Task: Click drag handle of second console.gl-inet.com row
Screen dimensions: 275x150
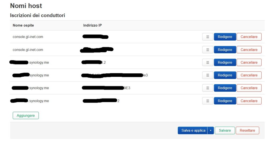Action: click(x=208, y=50)
